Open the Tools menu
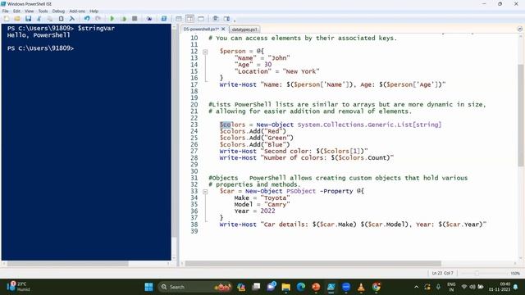Screen dimensions: 525x295 [x=43, y=11]
